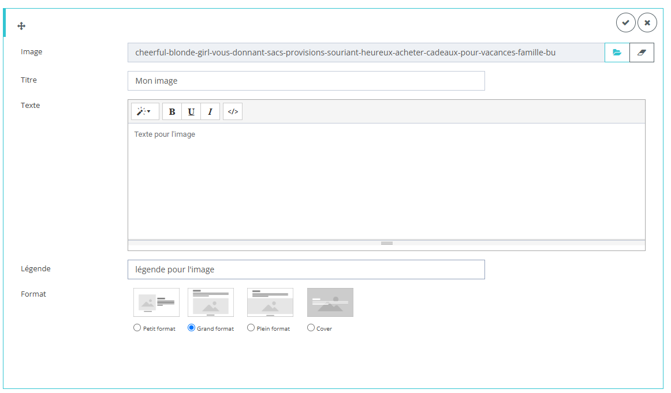This screenshot has height=393, width=671.
Task: Click the Petit format layout thumbnail
Action: 156,302
